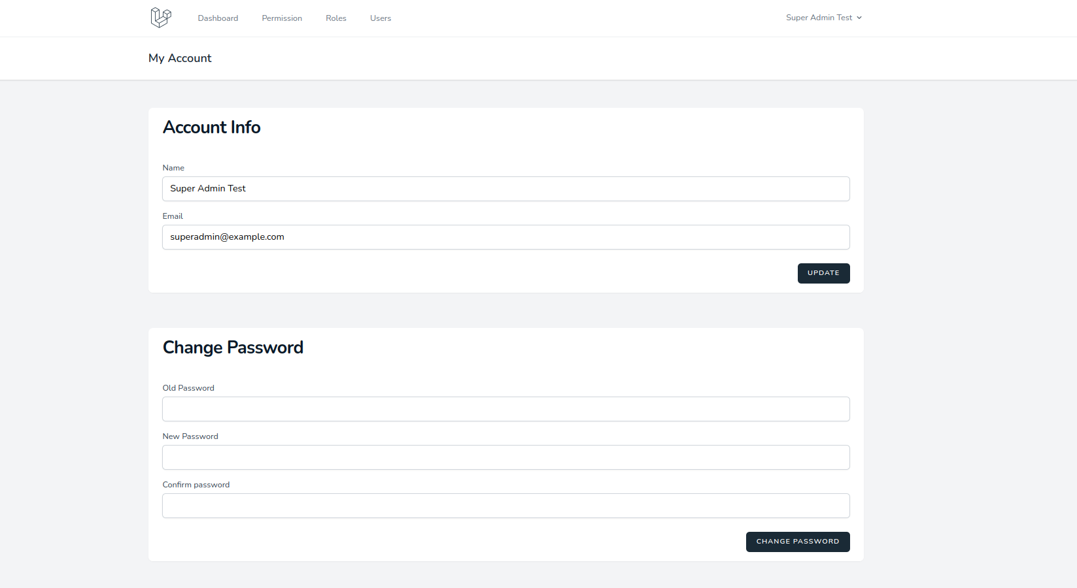Submit with the Change Password button
1077x588 pixels.
pyautogui.click(x=797, y=542)
